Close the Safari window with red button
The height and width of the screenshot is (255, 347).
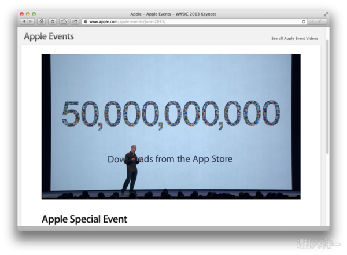coord(22,14)
